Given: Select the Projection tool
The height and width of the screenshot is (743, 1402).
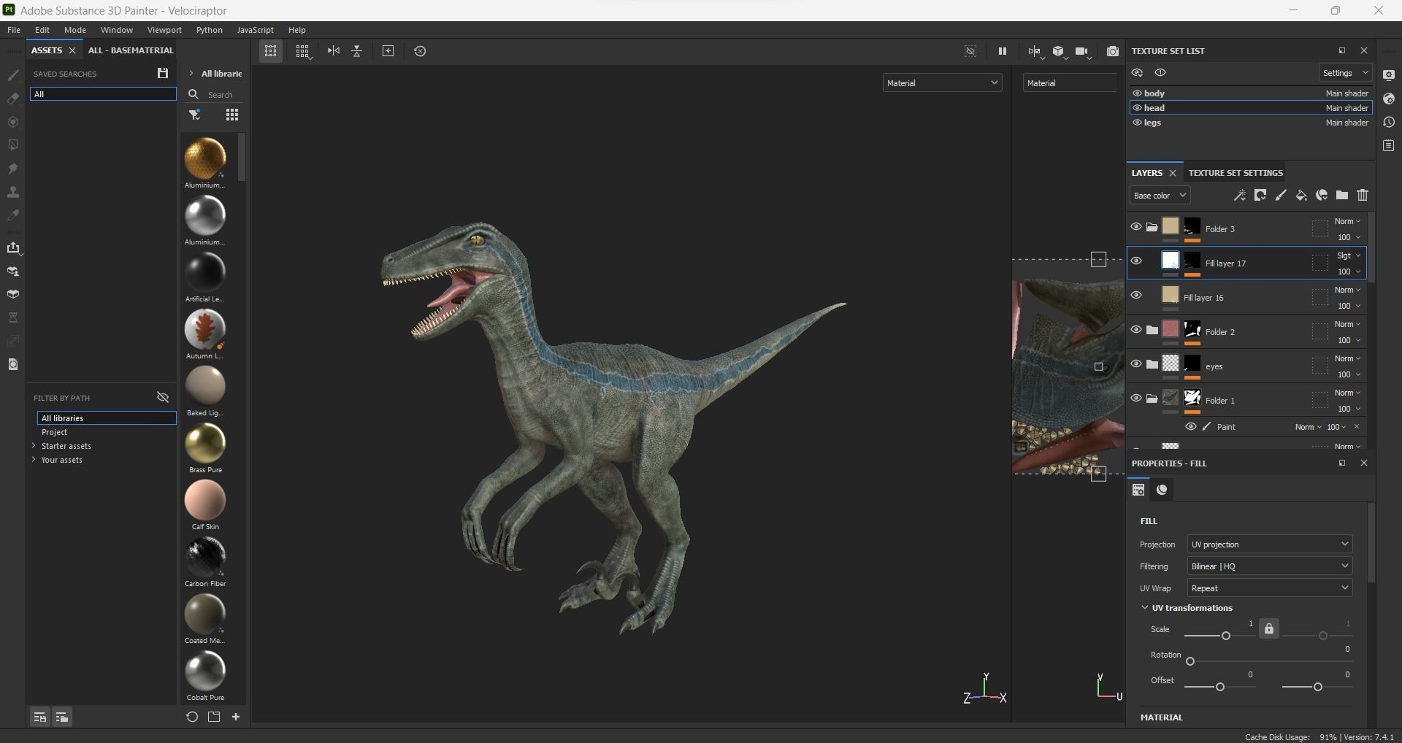Looking at the screenshot, I should point(13,122).
